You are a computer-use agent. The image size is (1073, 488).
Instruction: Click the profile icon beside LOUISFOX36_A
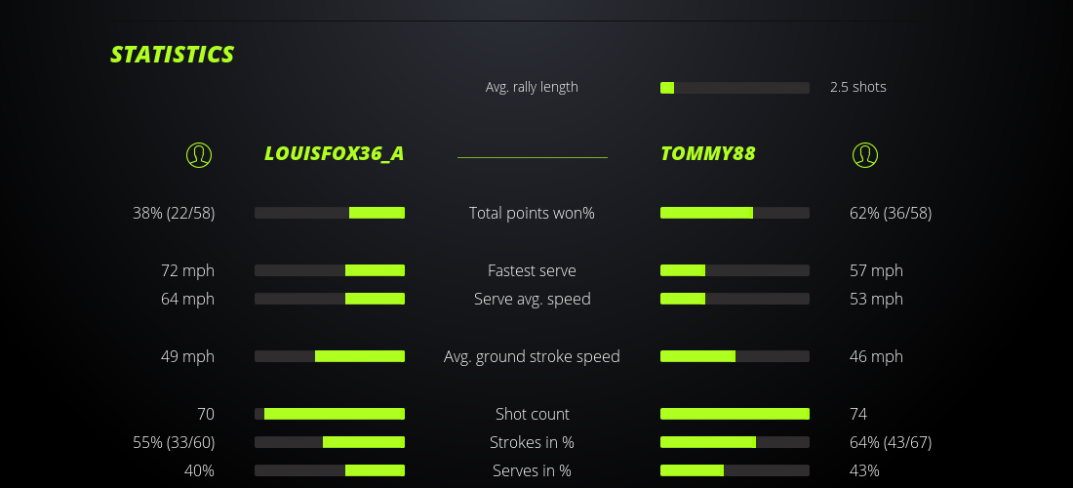[x=199, y=154]
